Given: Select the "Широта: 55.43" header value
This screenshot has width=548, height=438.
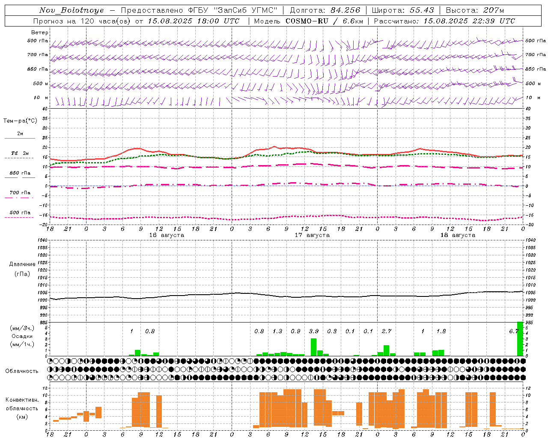Looking at the screenshot, I should coord(403,10).
